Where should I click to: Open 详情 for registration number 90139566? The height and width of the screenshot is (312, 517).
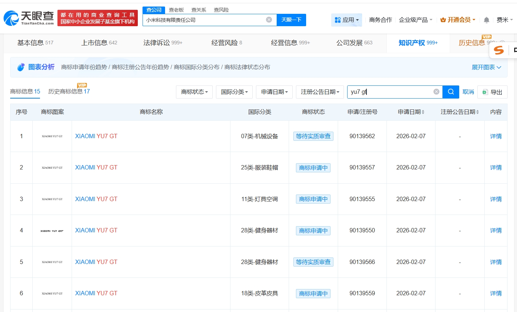point(496,262)
